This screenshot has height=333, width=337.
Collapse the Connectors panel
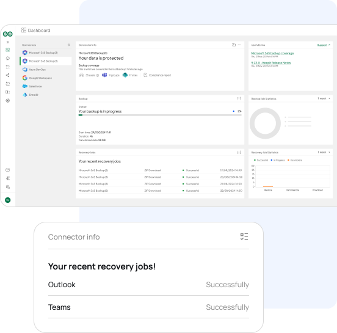pyautogui.click(x=69, y=45)
